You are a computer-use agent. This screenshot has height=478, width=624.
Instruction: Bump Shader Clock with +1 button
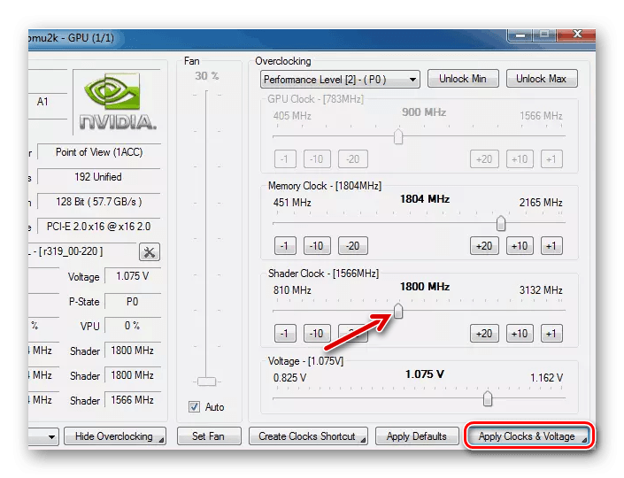tap(551, 334)
